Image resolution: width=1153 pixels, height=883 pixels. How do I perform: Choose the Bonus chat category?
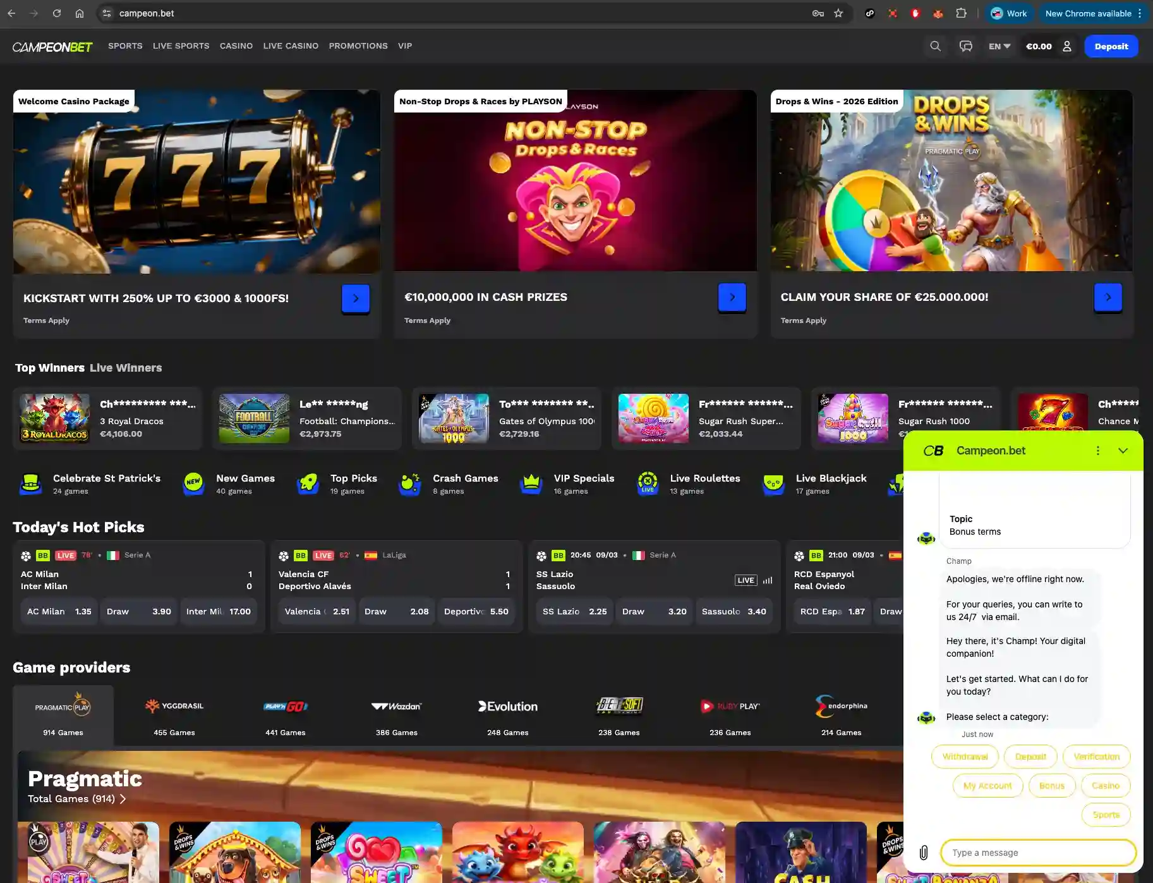[x=1052, y=786]
